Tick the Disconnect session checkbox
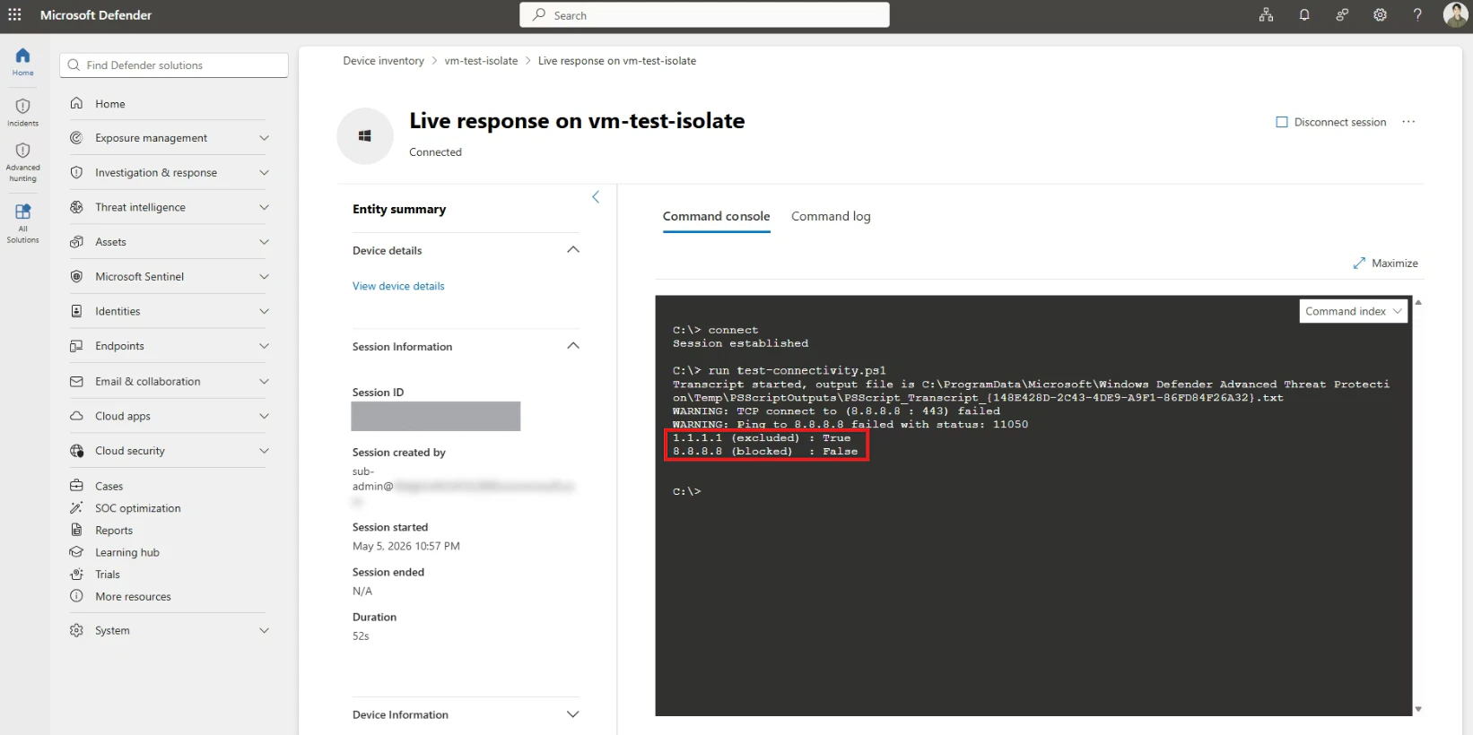 [x=1282, y=122]
